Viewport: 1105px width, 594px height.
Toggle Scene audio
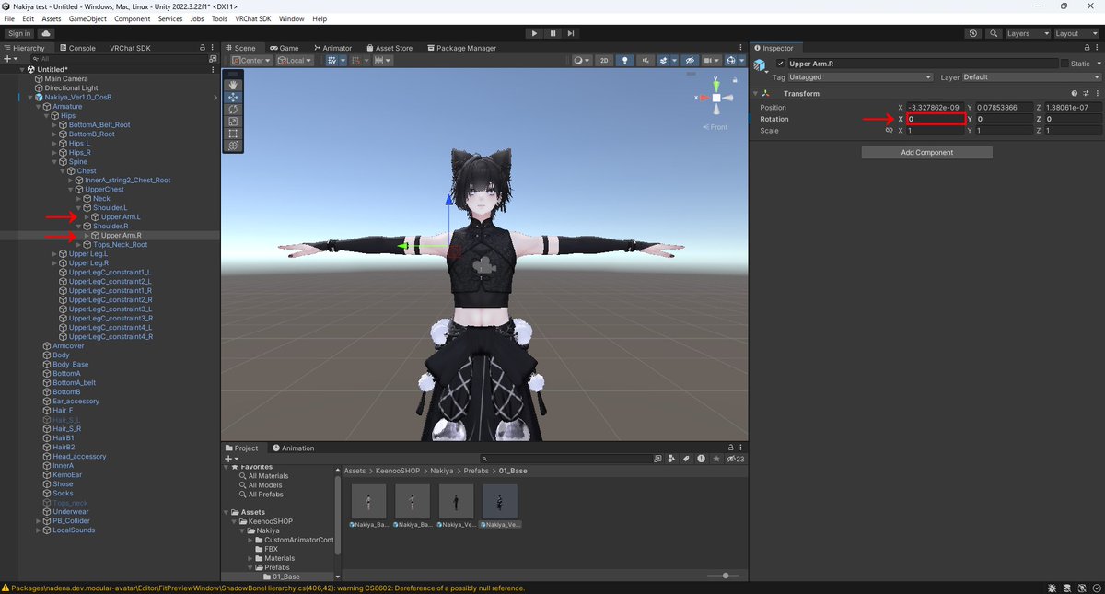tap(644, 60)
